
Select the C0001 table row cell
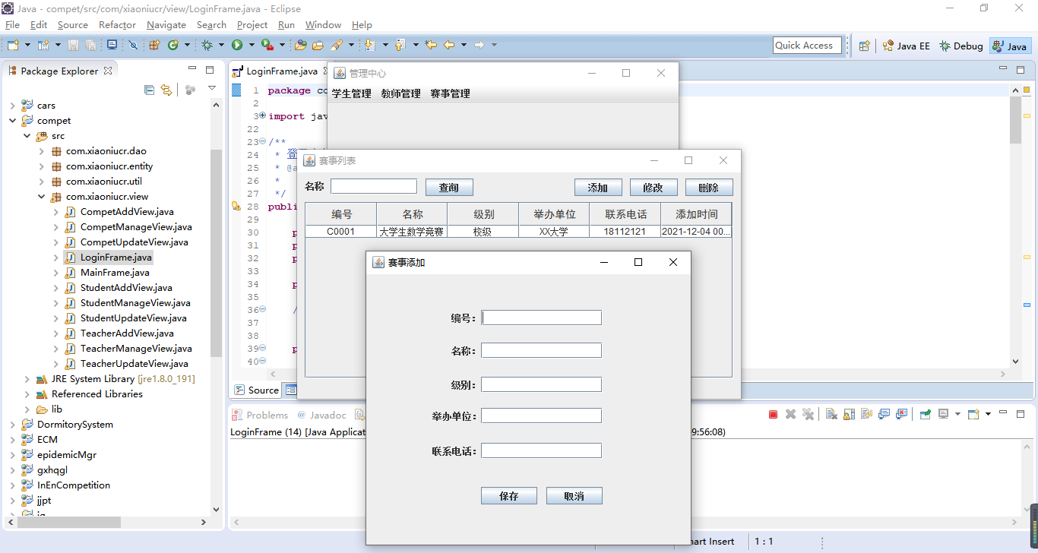pos(341,232)
